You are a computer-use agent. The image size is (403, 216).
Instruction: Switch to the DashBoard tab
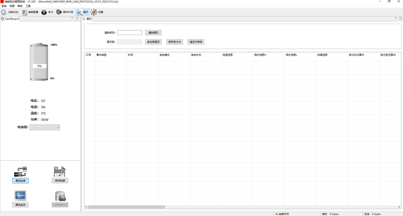click(10, 19)
